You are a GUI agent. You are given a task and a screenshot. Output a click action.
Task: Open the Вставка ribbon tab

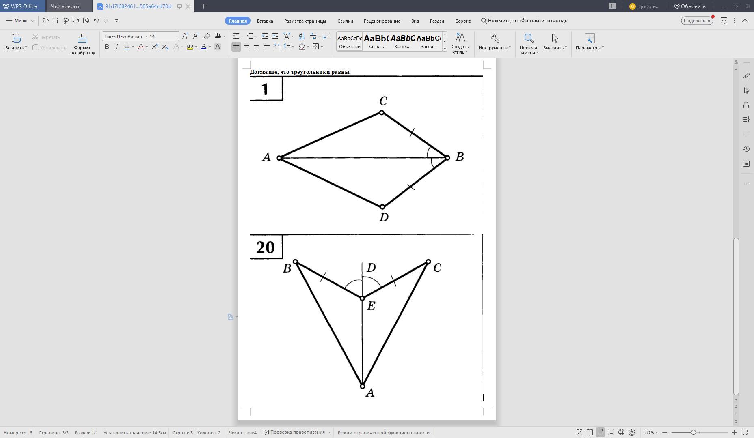[265, 21]
